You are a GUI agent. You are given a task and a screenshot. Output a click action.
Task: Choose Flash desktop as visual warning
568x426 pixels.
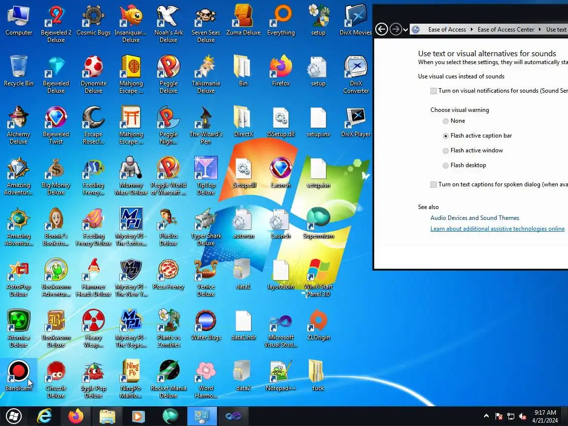pos(446,166)
